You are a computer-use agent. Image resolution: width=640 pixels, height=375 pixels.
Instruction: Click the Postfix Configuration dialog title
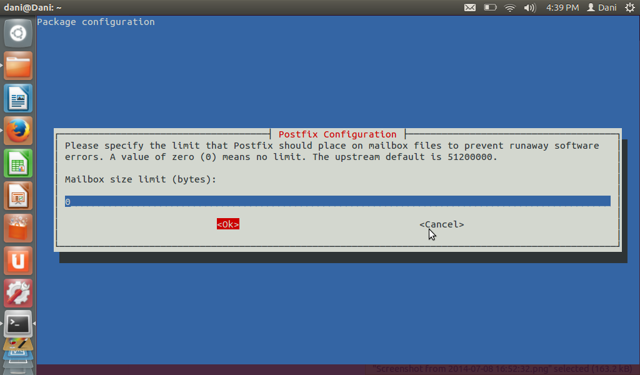[x=337, y=134]
